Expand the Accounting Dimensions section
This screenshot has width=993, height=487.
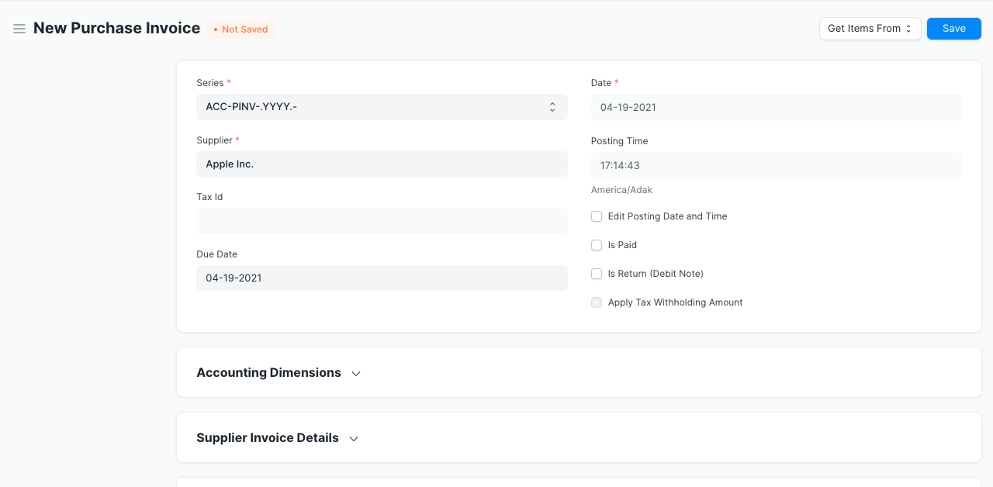pyautogui.click(x=269, y=372)
